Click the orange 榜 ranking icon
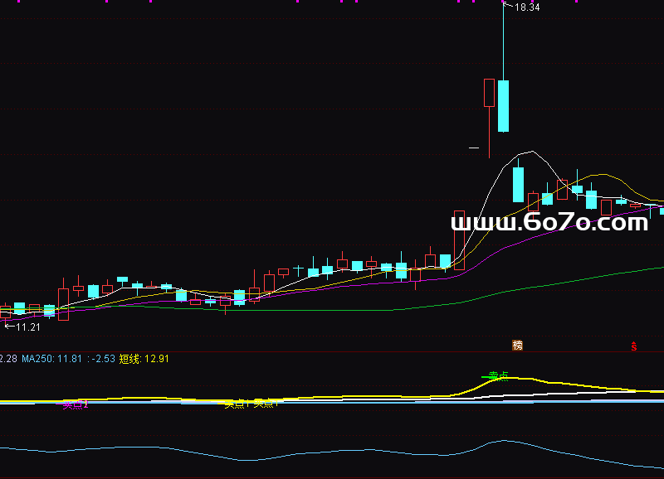 [518, 345]
